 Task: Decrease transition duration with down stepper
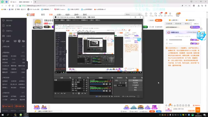coord(126,86)
